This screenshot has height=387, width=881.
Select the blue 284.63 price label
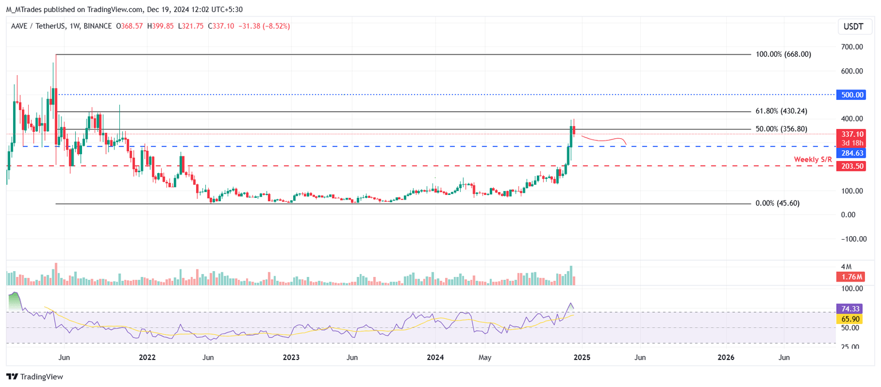(851, 153)
